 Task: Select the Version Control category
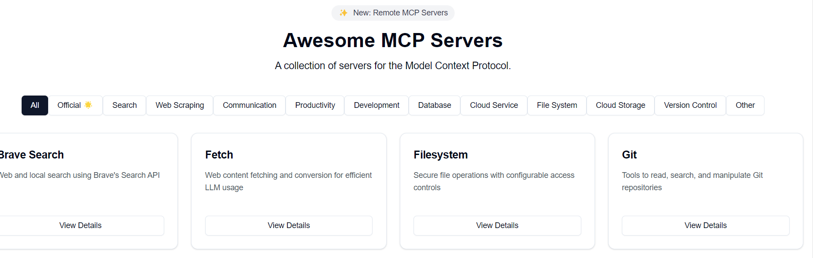pyautogui.click(x=690, y=105)
